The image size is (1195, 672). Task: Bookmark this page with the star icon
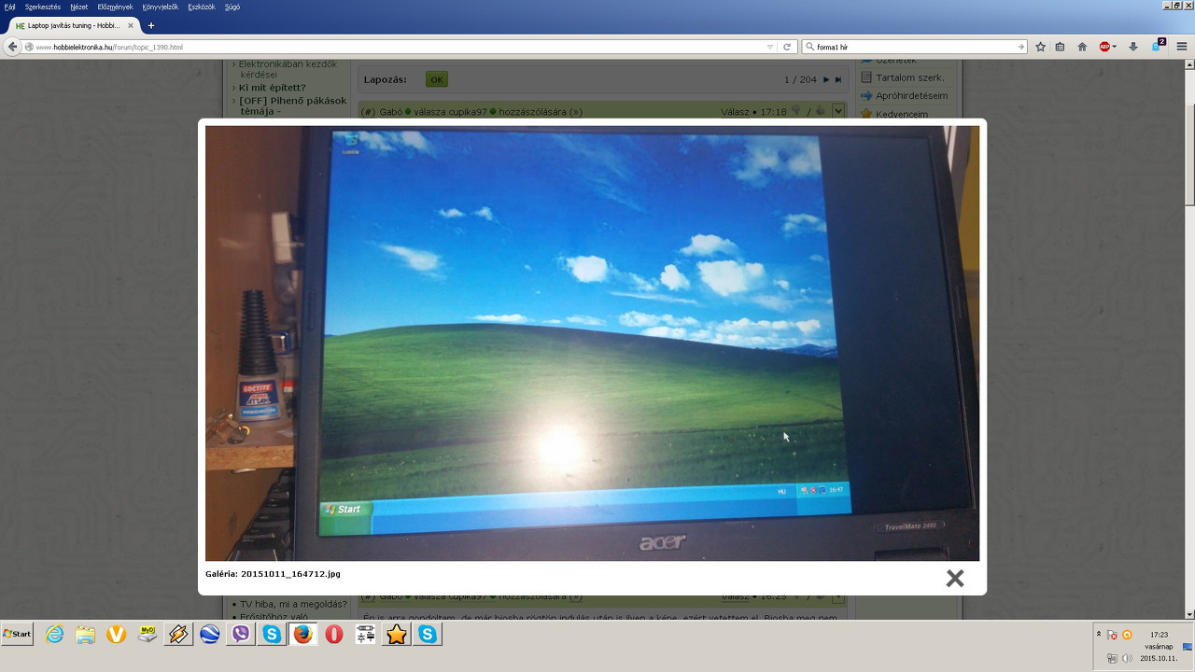pos(1040,47)
